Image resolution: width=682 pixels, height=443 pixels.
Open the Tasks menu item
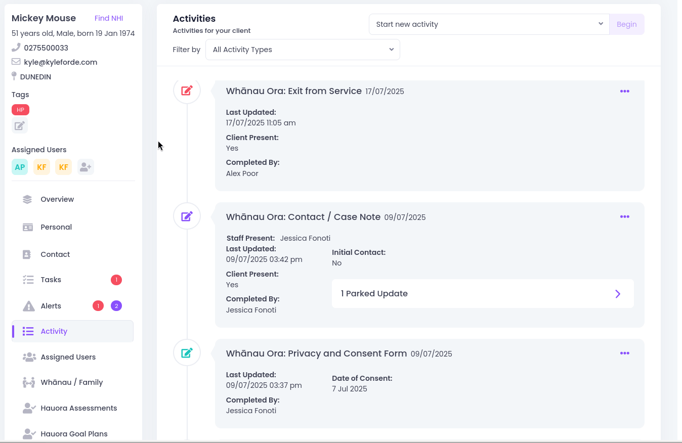[73, 280]
